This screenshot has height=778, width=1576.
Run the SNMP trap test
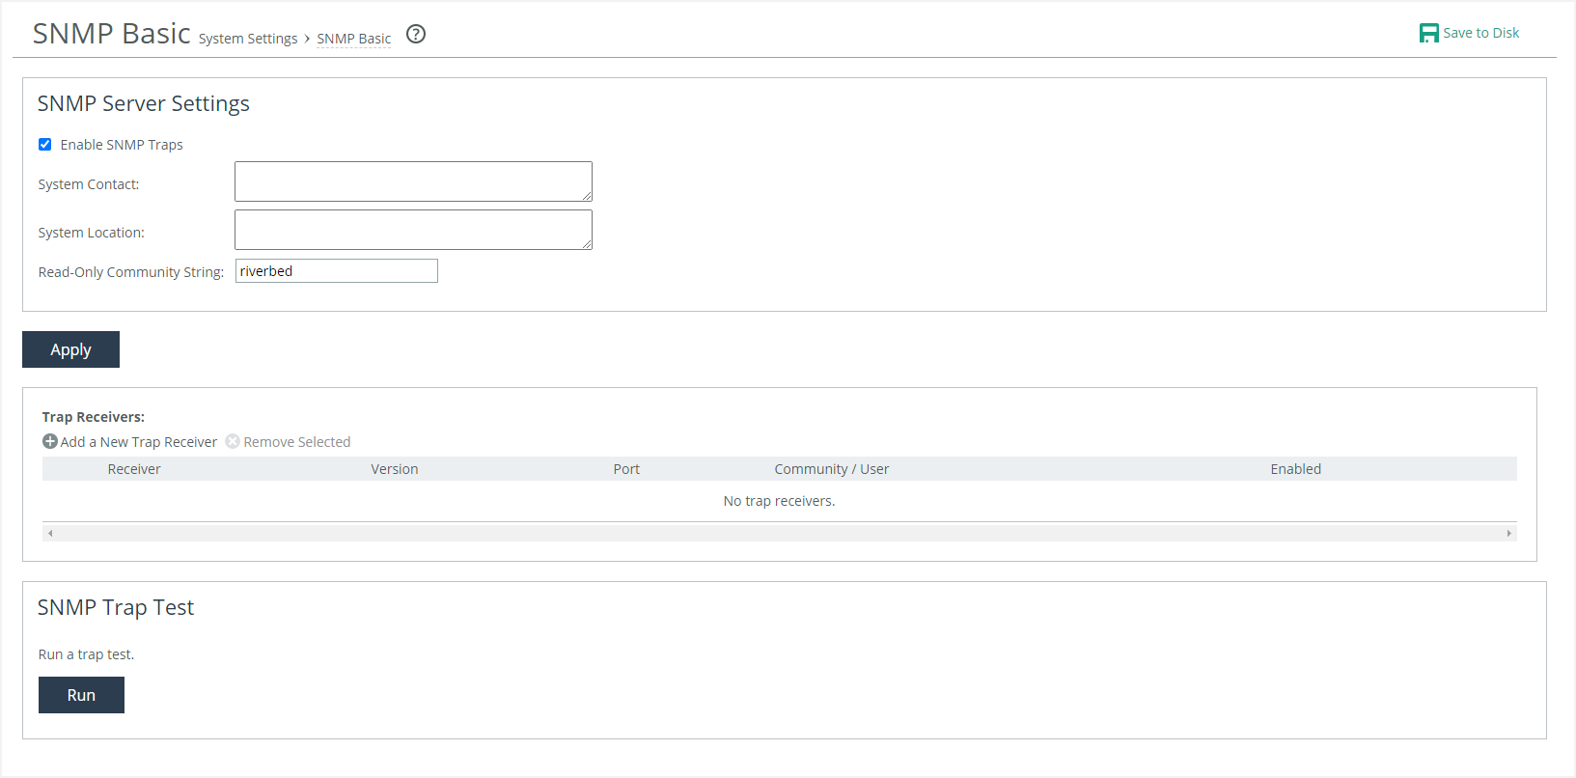(81, 695)
